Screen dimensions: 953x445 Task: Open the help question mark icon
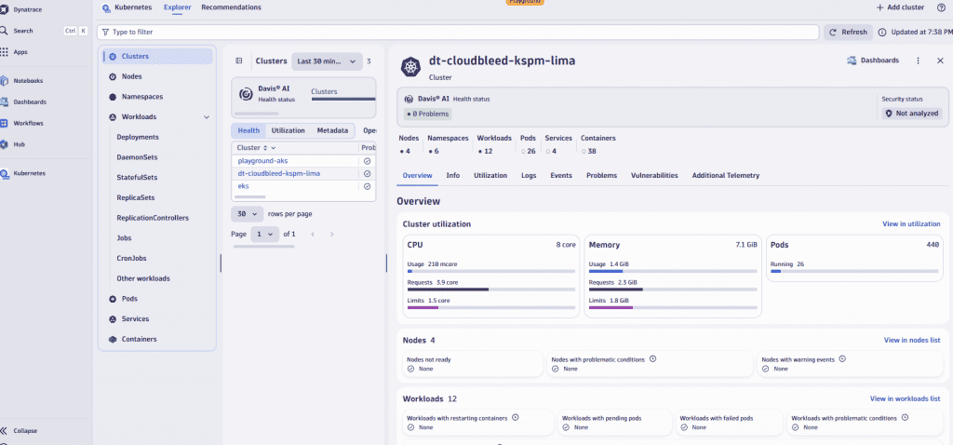[941, 7]
